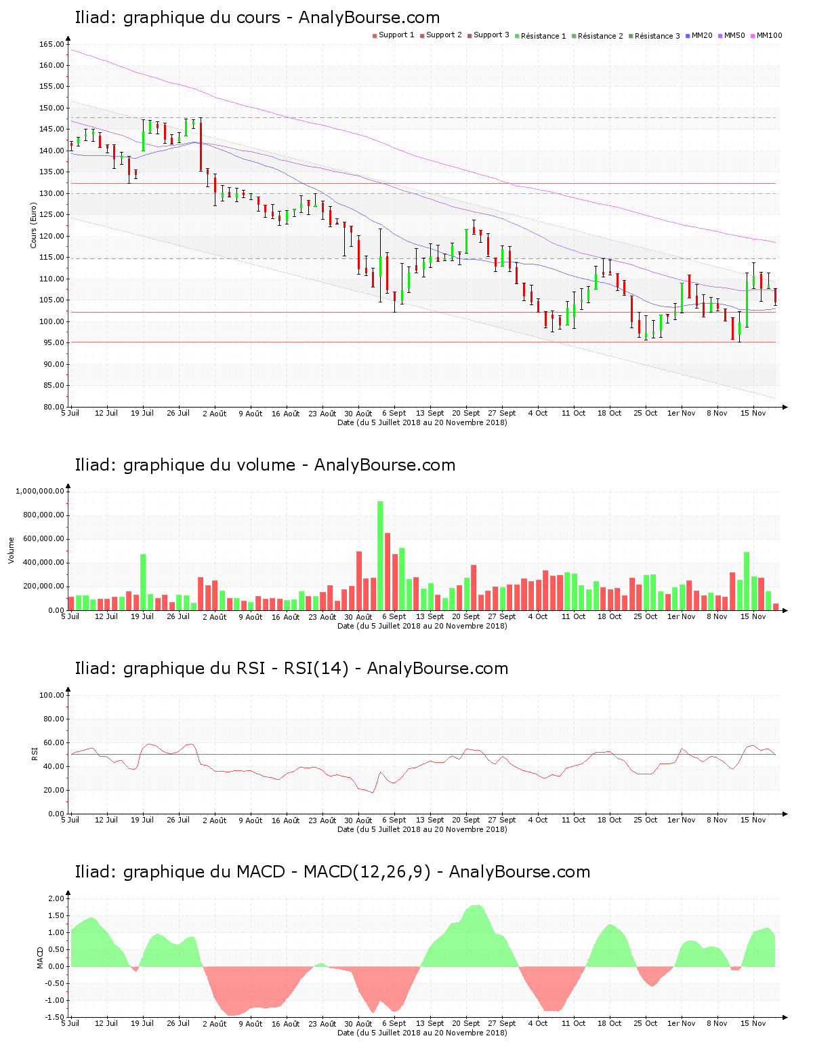Click the 145.00 price axis value
The width and height of the screenshot is (813, 1051).
(51, 130)
